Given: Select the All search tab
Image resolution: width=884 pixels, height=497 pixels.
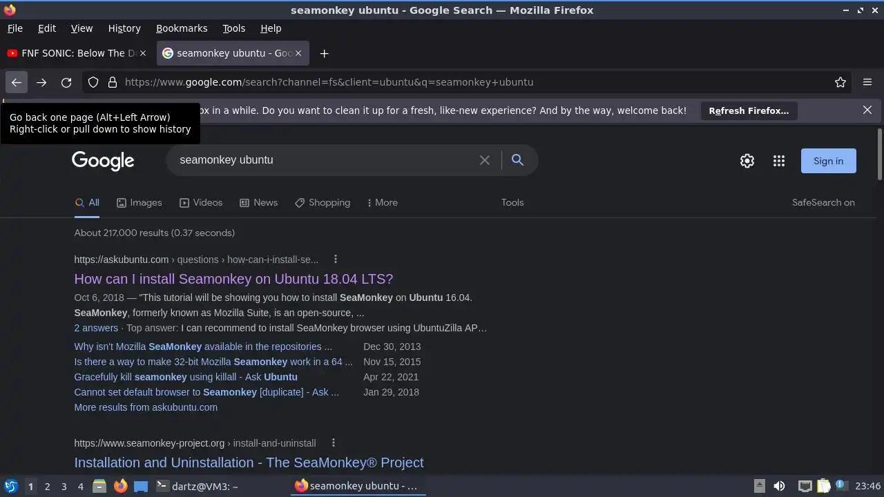Looking at the screenshot, I should (x=87, y=202).
